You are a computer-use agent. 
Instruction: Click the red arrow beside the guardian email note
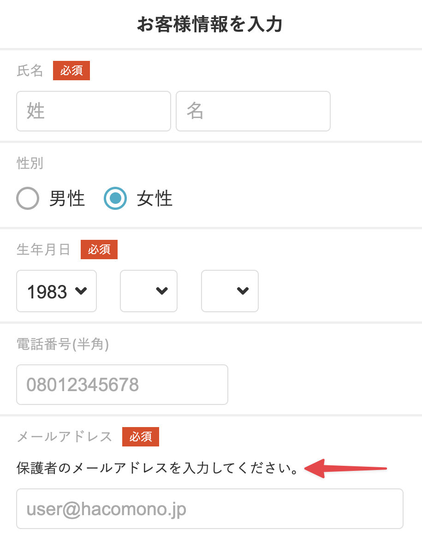point(346,469)
